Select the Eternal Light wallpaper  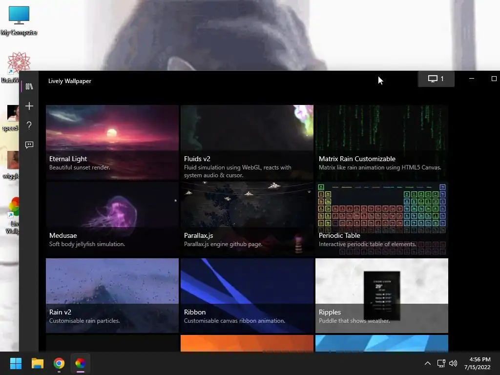pos(112,142)
